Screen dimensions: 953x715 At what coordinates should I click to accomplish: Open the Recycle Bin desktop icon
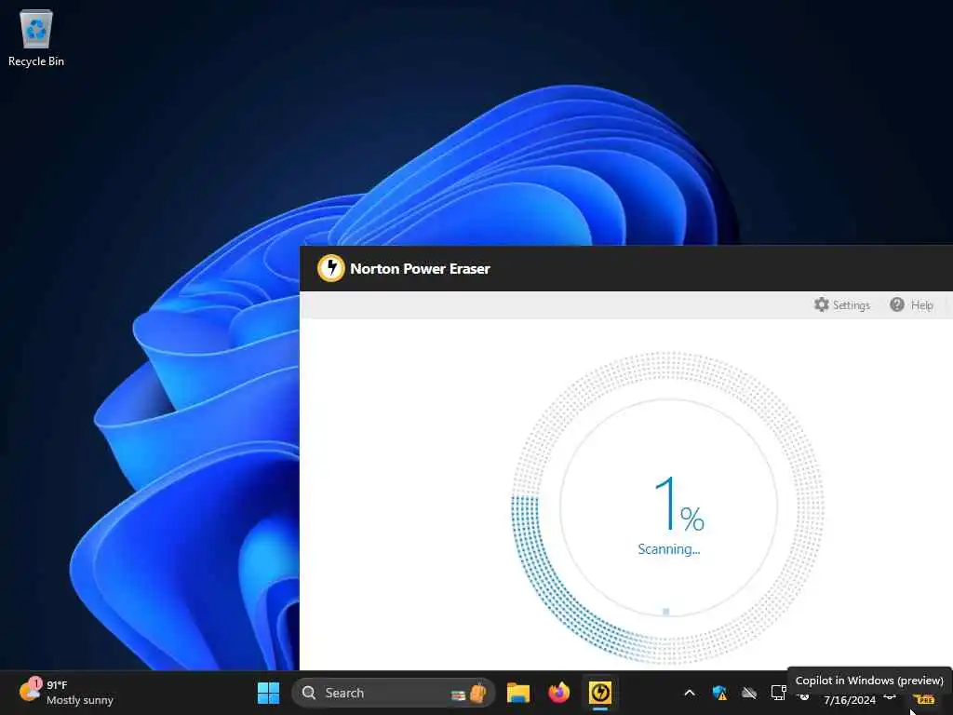coord(36,38)
